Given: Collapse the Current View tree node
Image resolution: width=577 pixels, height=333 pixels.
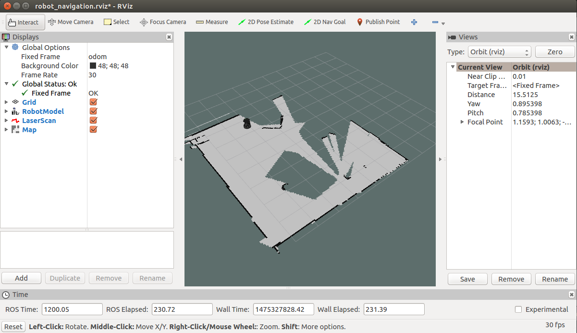Looking at the screenshot, I should point(453,67).
